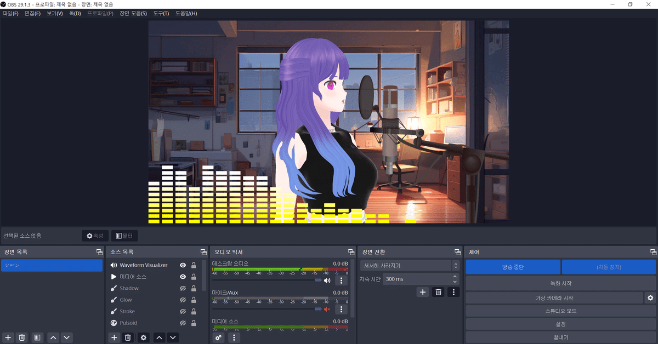The height and width of the screenshot is (344, 658).
Task: Hide the Waveform Visualizer source
Action: pyautogui.click(x=183, y=265)
